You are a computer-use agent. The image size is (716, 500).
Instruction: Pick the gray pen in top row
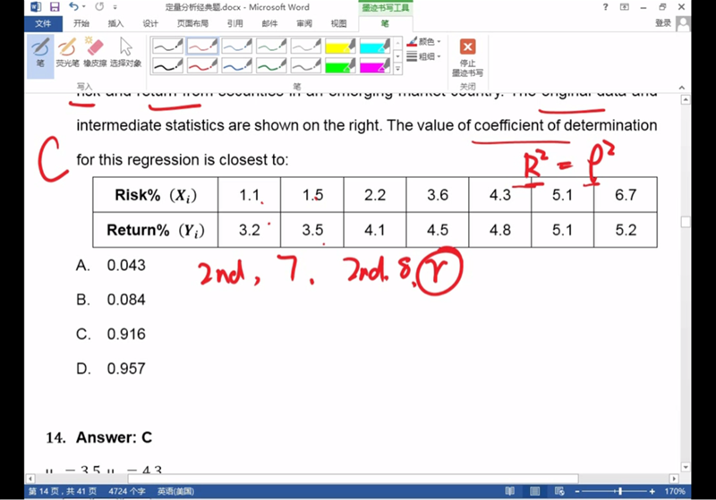tap(306, 46)
